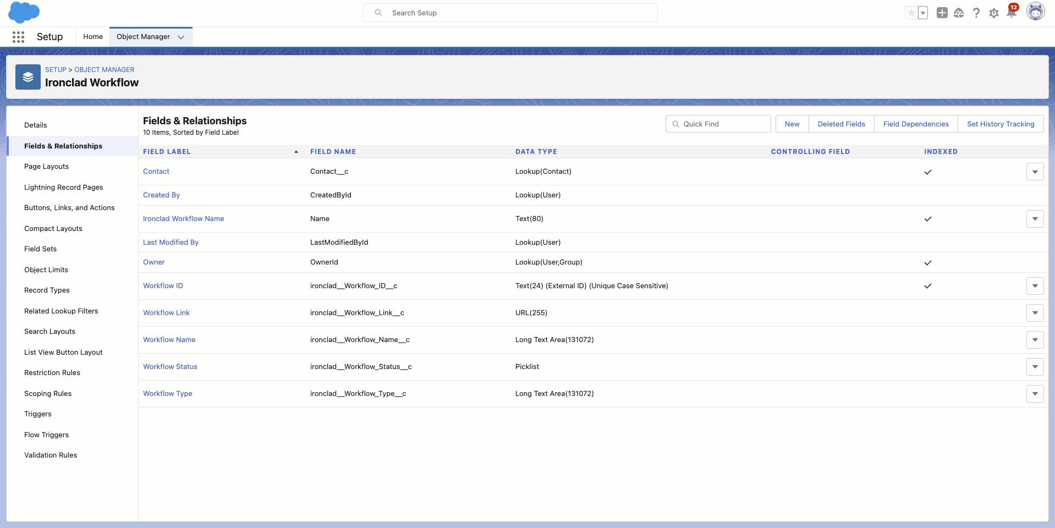
Task: Open the Details section
Action: 36,125
